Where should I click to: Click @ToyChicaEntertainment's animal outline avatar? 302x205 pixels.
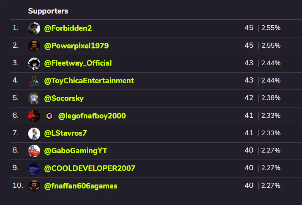tap(34, 81)
